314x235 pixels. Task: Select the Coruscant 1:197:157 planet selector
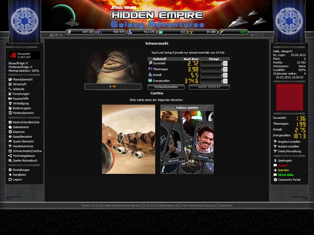[24, 55]
